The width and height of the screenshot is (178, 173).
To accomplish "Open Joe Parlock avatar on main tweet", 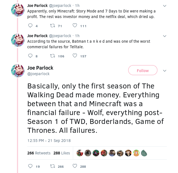I will coord(18,70).
